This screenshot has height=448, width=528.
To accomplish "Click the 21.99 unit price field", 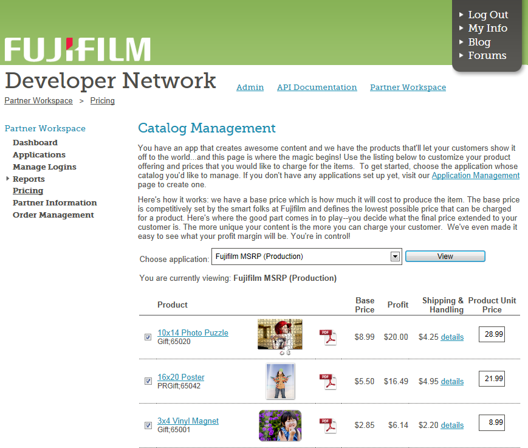I will click(x=492, y=379).
